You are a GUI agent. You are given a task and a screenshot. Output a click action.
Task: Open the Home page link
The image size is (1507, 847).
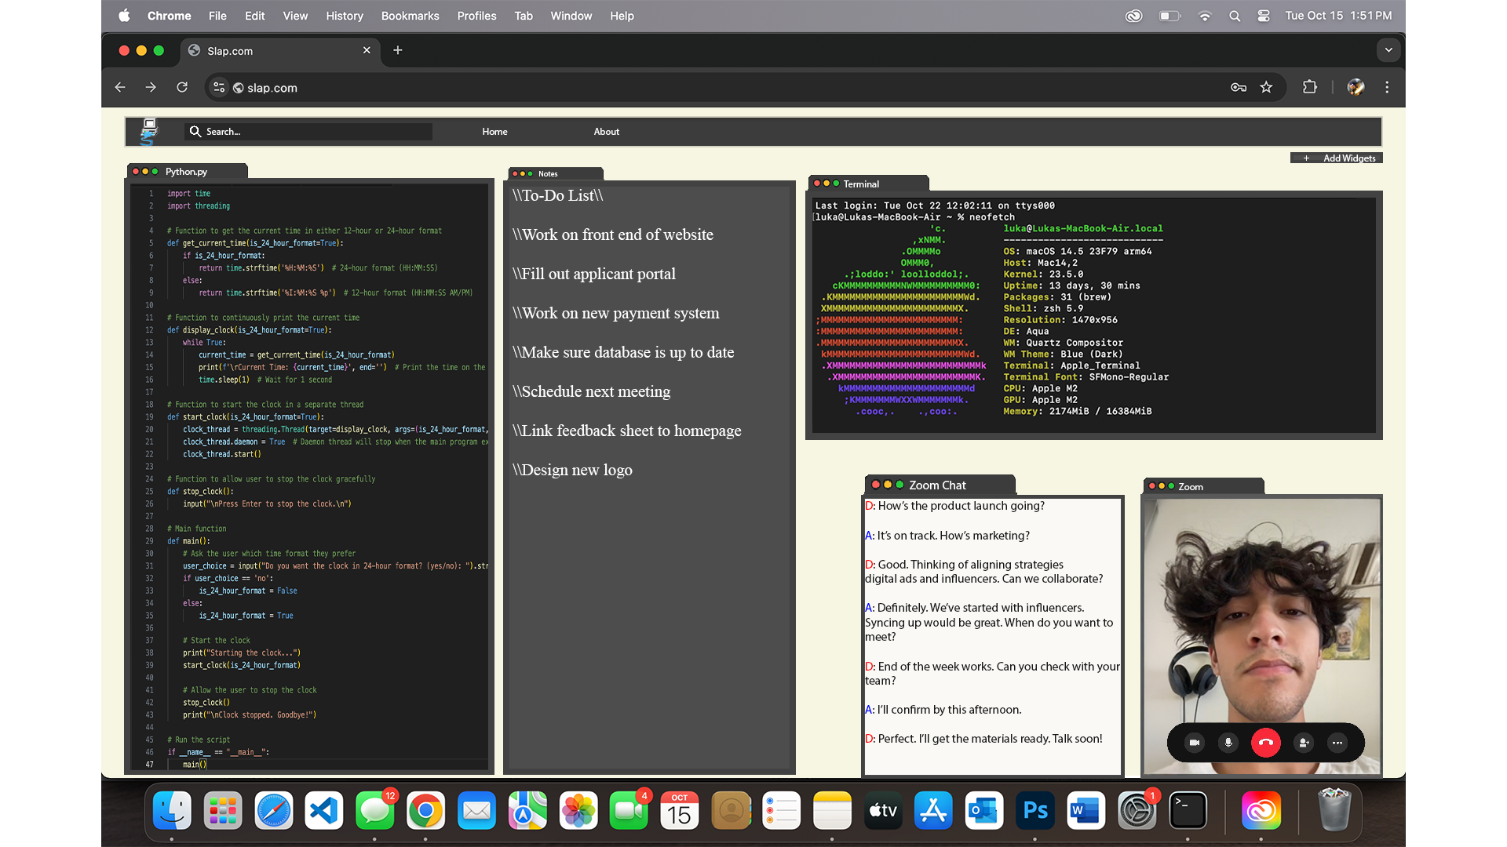click(494, 132)
